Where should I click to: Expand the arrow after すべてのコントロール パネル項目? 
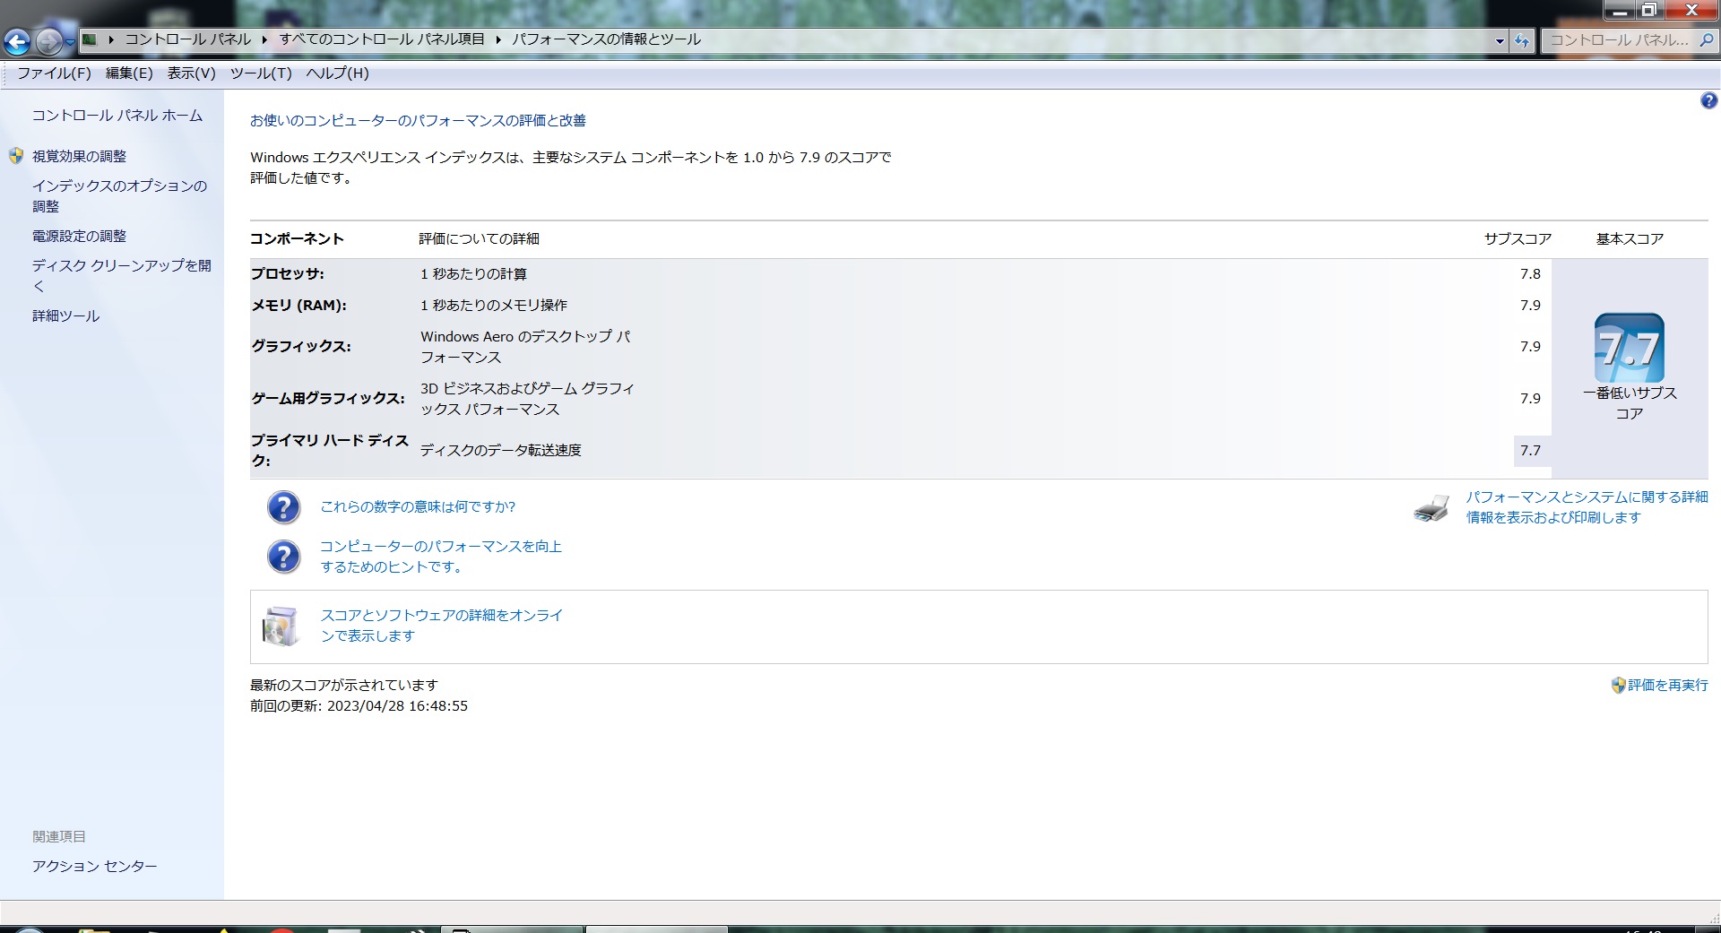point(498,39)
